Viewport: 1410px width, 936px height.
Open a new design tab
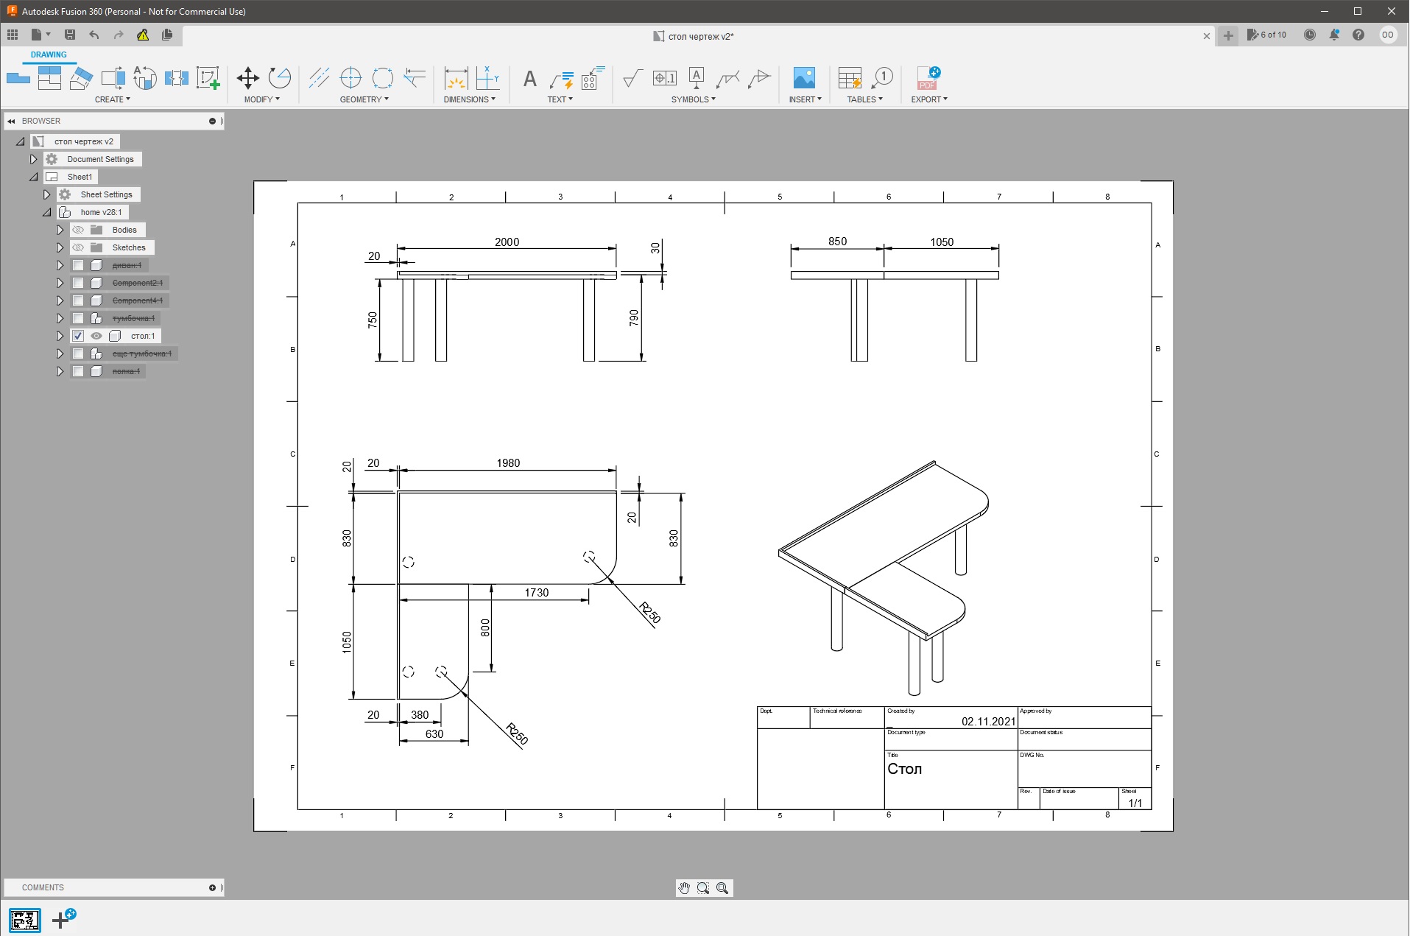coord(1228,35)
